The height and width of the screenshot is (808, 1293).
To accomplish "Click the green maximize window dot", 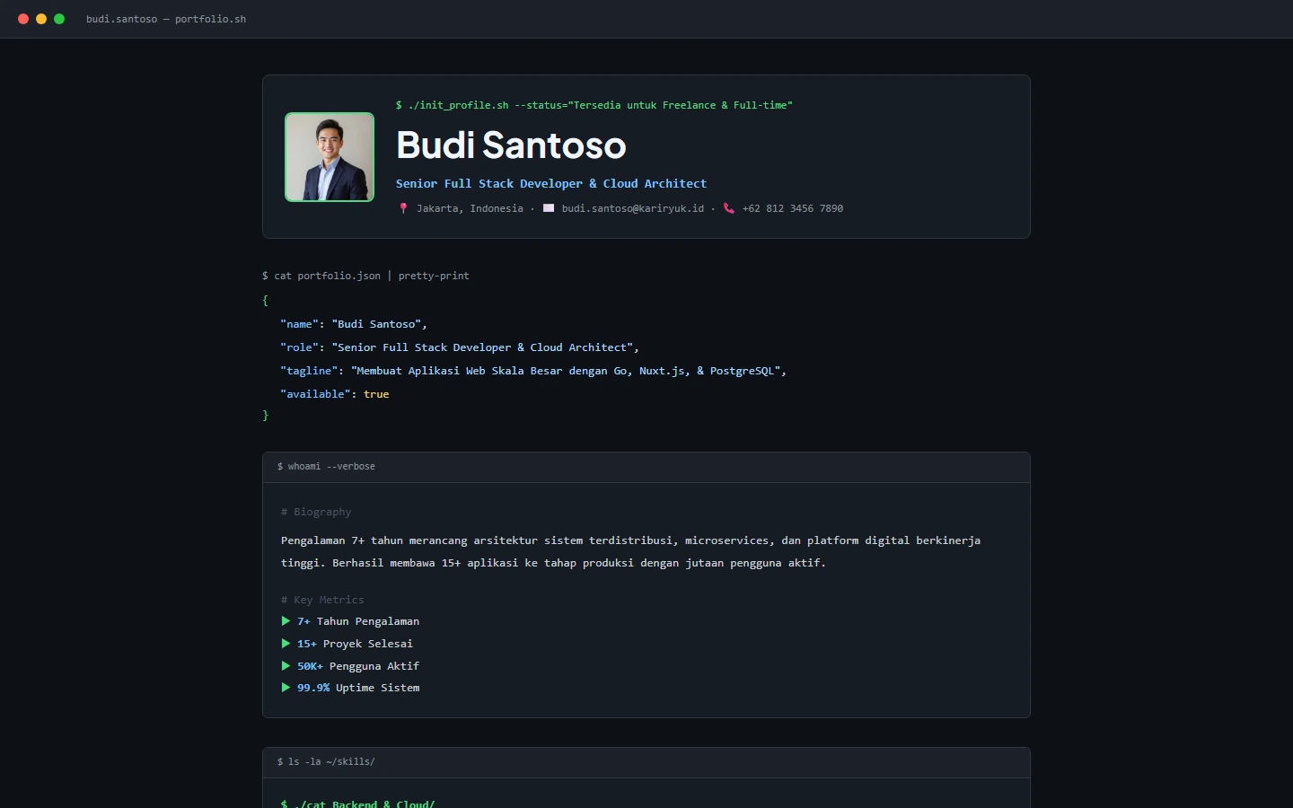I will click(59, 19).
